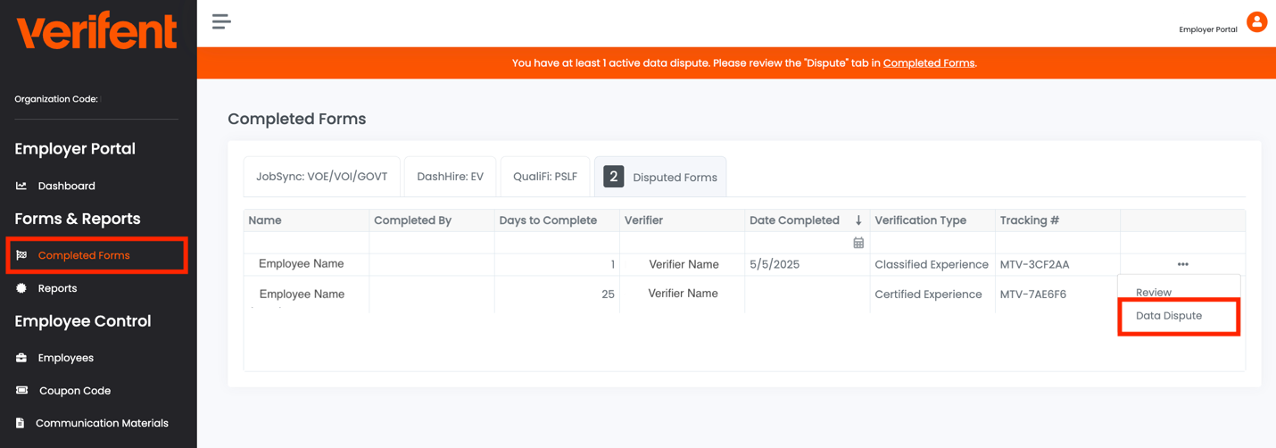Select the Disputed Forms tab
1276x448 pixels.
[660, 177]
